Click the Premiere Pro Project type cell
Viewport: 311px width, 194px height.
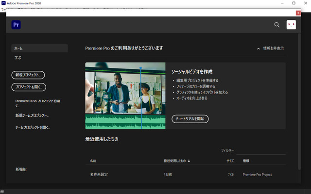[257, 175]
